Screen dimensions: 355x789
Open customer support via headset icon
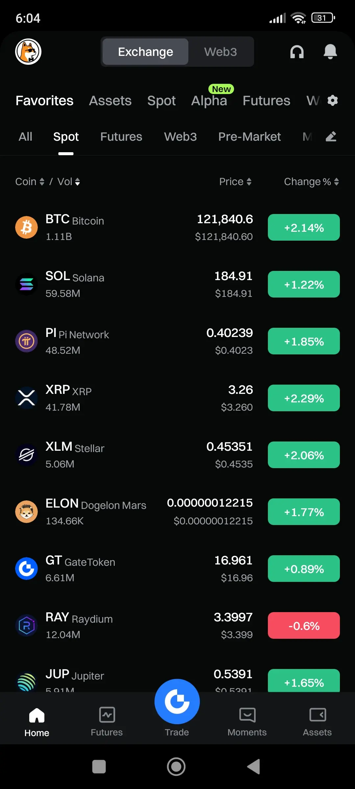pos(297,52)
